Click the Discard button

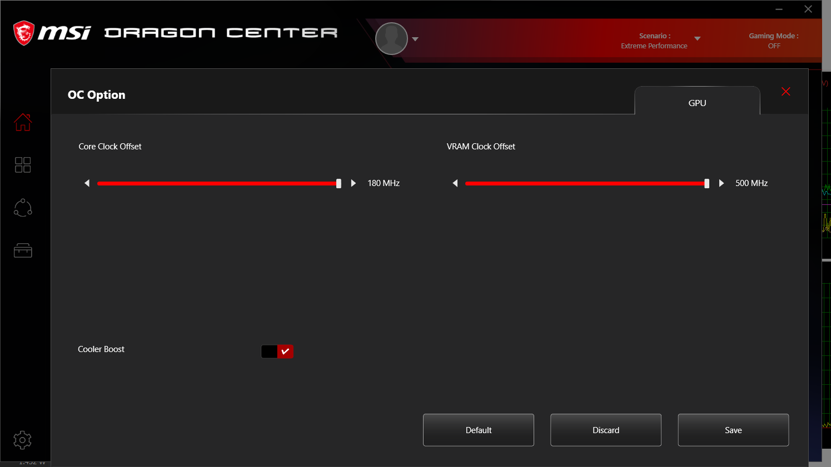point(606,430)
